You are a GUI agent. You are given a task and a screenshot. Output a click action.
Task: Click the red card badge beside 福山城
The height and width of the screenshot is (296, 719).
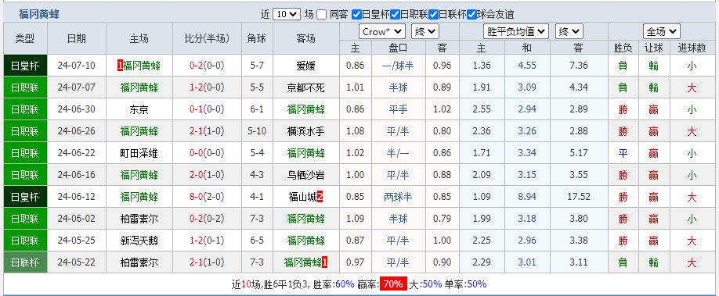pos(320,197)
